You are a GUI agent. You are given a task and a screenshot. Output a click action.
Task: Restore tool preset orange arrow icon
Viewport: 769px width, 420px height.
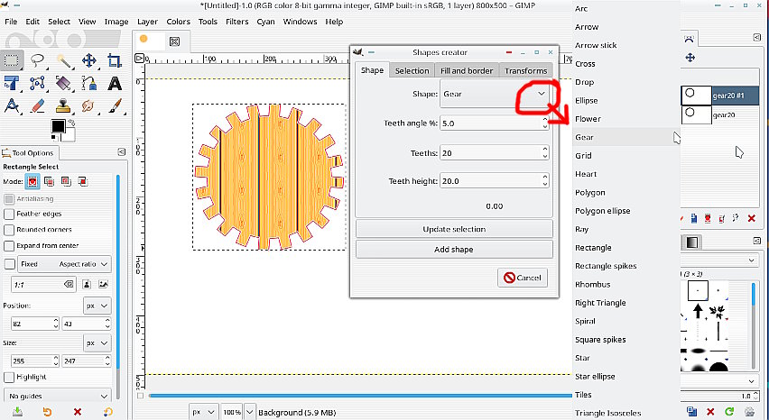pyautogui.click(x=47, y=412)
